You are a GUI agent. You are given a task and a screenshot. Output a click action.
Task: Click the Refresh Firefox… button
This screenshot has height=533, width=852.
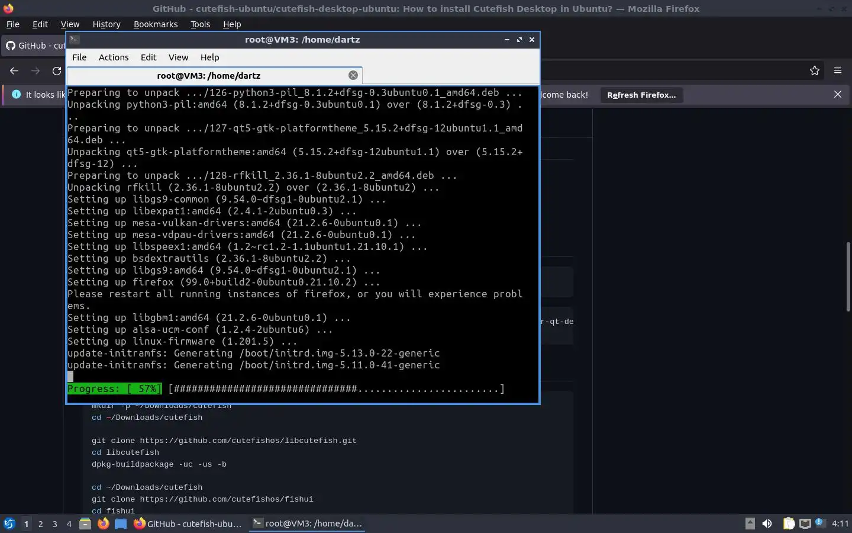tap(641, 95)
